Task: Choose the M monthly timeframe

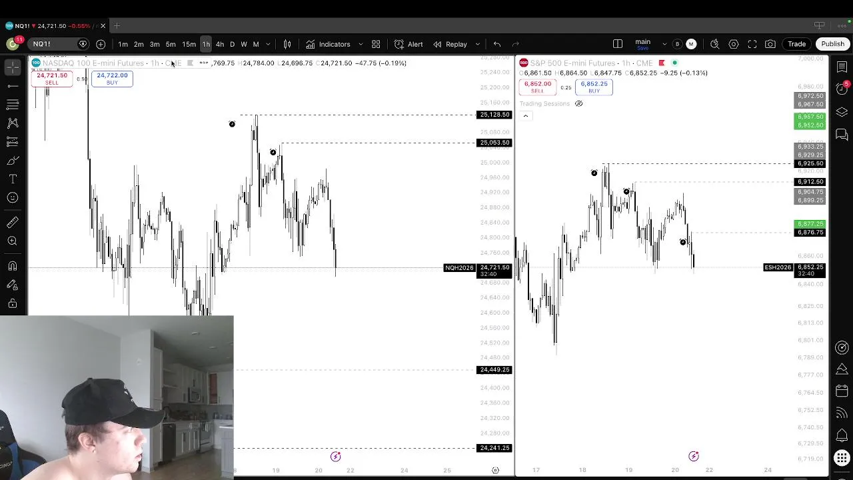Action: tap(256, 45)
